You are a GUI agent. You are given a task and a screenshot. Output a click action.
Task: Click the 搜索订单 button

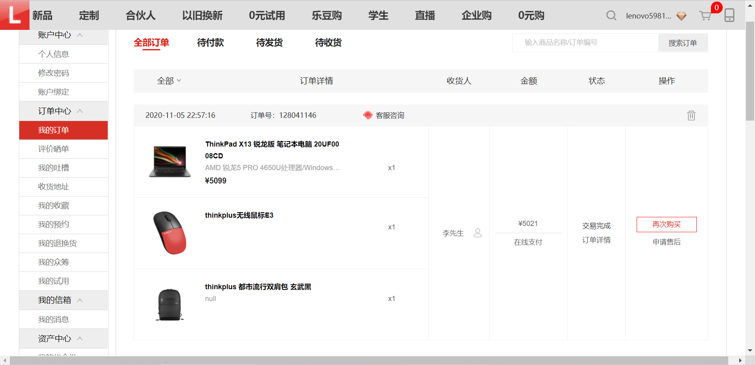click(683, 43)
